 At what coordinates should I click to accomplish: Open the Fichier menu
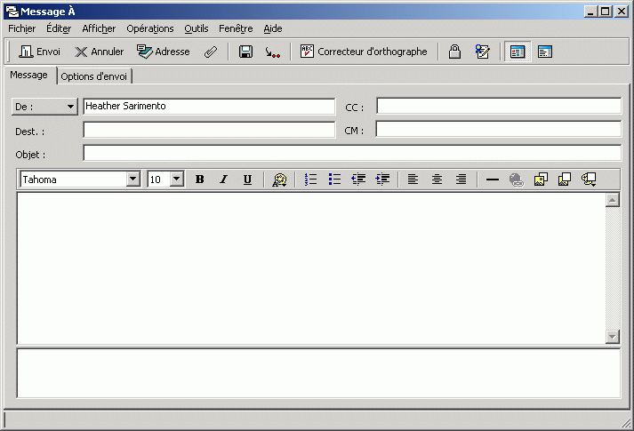tap(22, 28)
